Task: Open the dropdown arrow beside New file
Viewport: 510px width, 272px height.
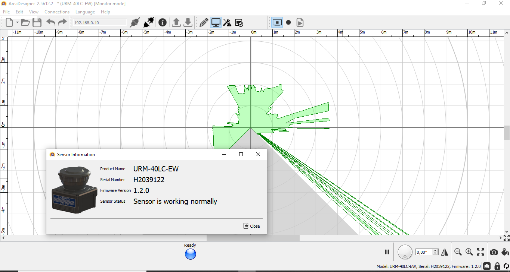Action: click(17, 23)
